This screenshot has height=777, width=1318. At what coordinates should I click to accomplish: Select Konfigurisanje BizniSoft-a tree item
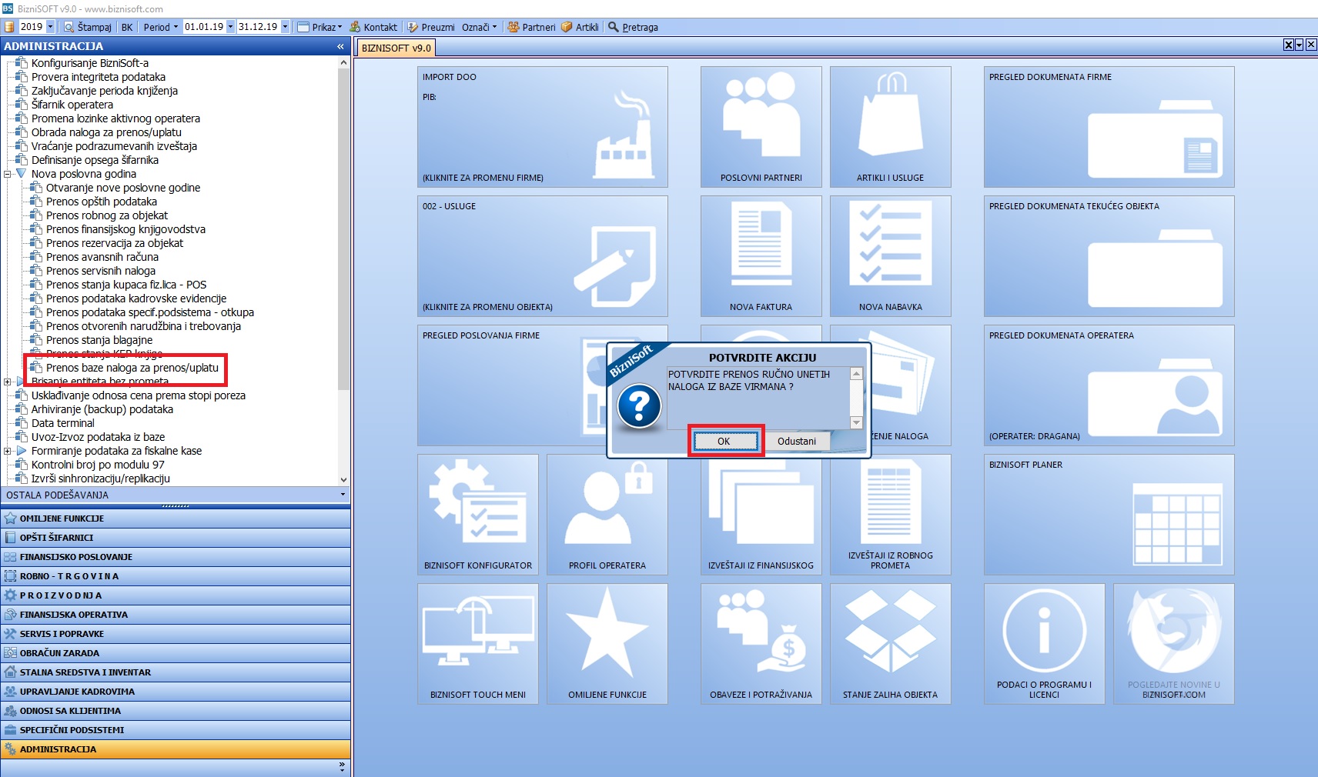point(90,63)
